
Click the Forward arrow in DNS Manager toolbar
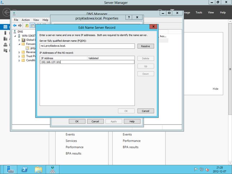pyautogui.click(x=20, y=25)
